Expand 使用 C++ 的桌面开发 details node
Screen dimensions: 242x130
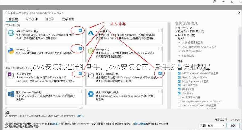[x=176, y=31]
